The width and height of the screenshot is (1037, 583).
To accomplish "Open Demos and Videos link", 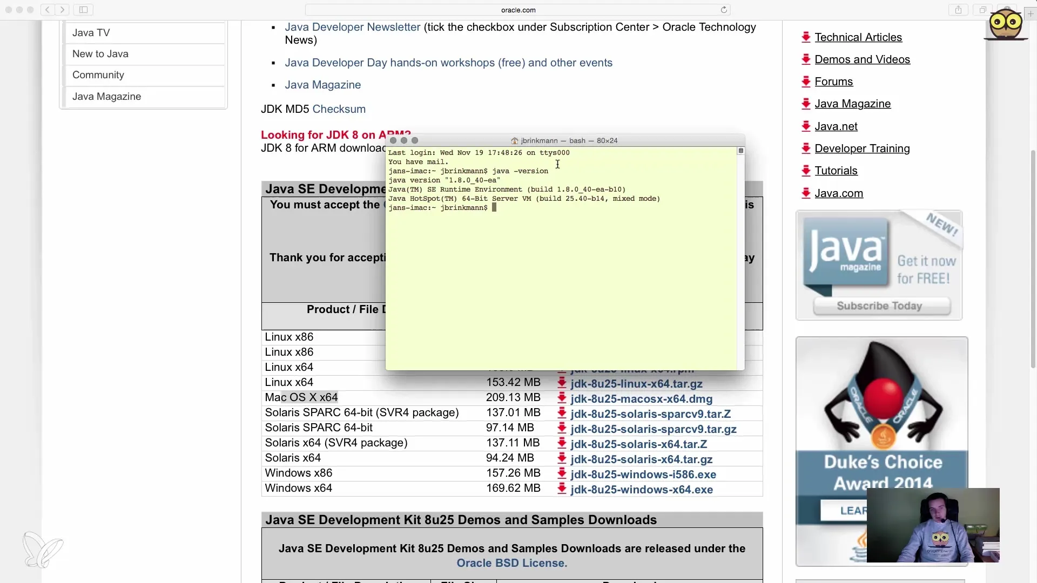I will click(862, 59).
